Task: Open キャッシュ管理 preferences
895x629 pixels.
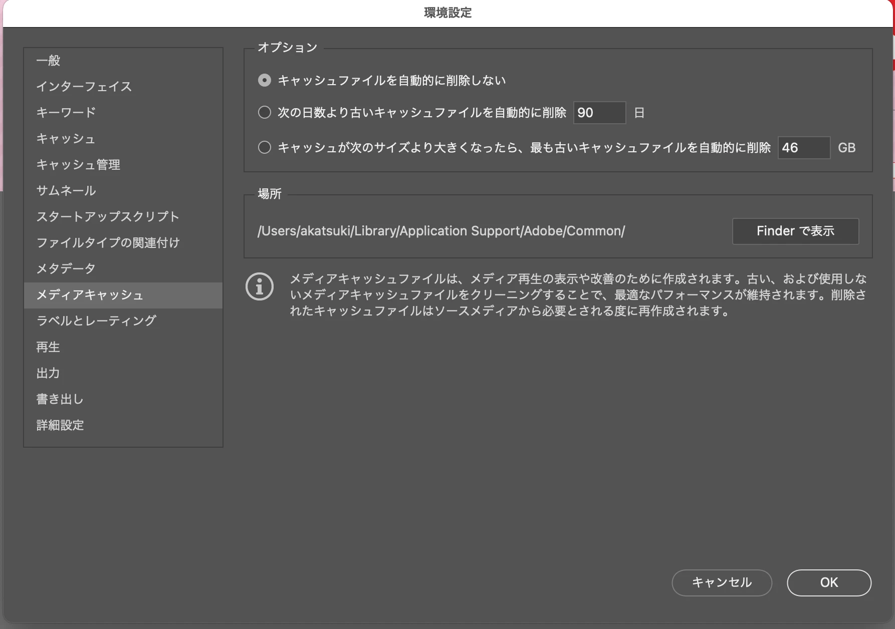Action: click(x=123, y=165)
